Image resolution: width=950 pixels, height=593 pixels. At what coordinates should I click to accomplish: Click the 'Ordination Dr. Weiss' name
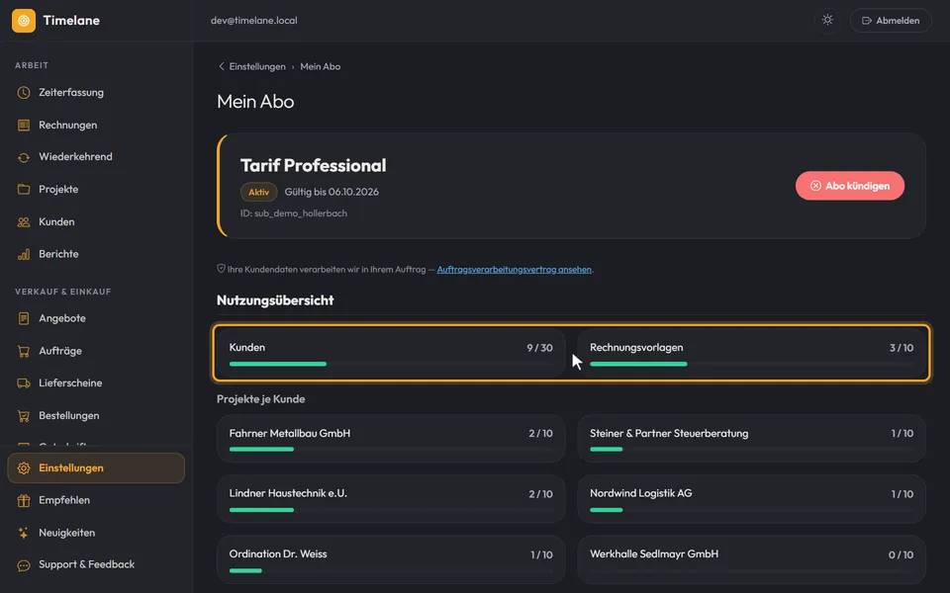[278, 553]
